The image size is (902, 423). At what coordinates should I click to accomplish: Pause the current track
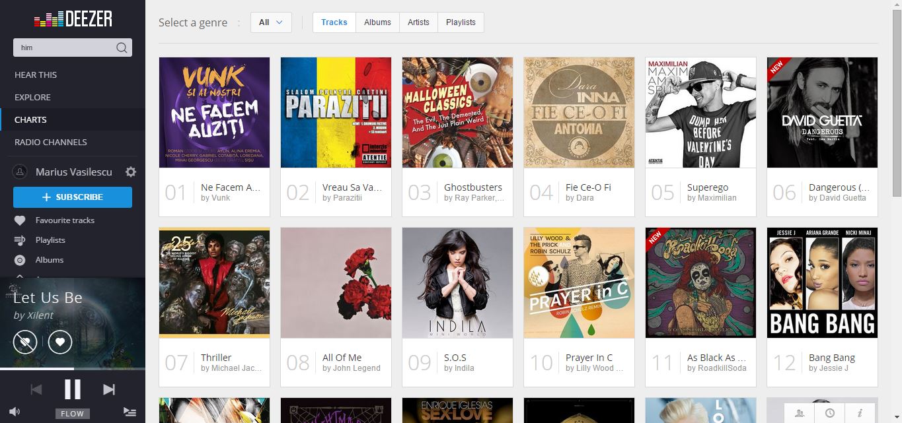click(x=73, y=389)
